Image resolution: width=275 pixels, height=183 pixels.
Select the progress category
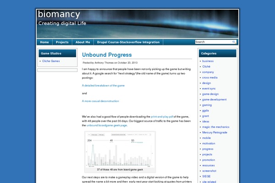click(x=208, y=149)
